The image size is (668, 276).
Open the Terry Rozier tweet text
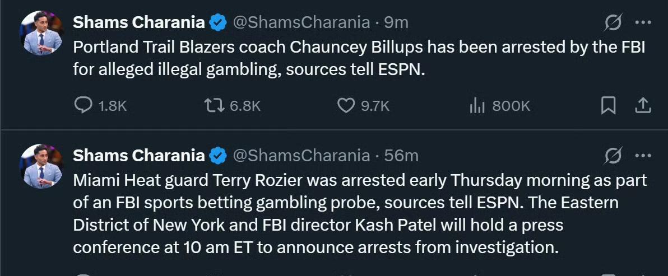359,214
